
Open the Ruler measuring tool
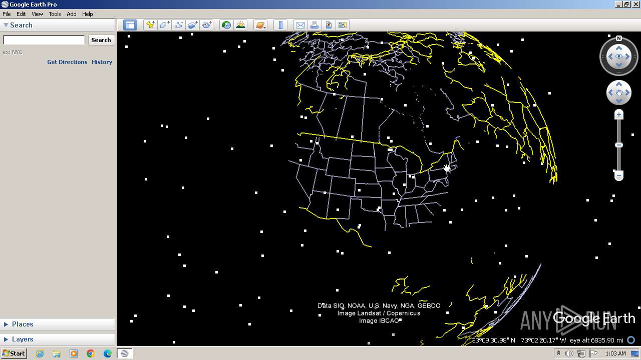click(280, 25)
